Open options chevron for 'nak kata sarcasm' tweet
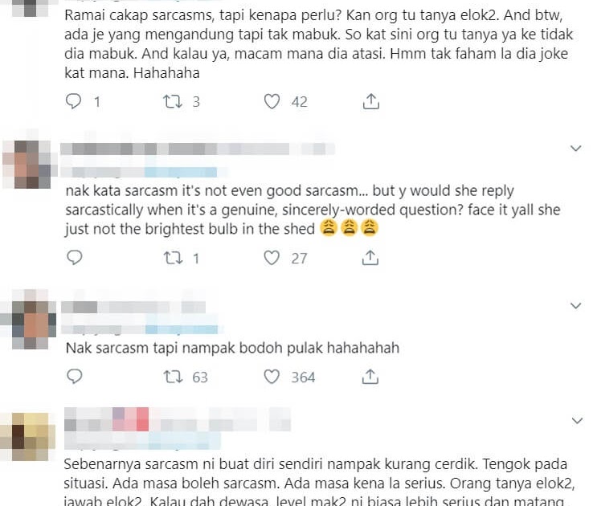The image size is (593, 506). click(575, 148)
